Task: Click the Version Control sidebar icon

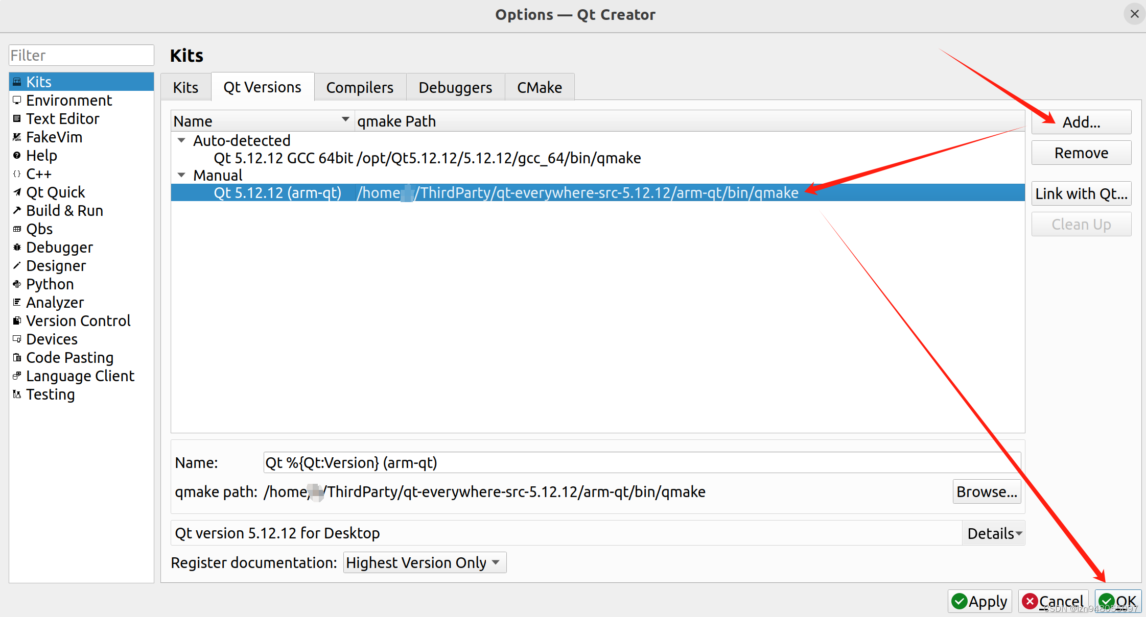Action: [x=17, y=321]
